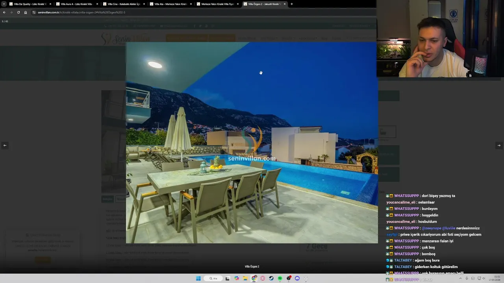
Task: Open Discord from the taskbar
Action: coord(297,279)
